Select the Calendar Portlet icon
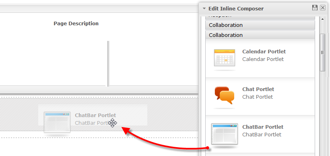Viewport: 330px width, 156px height. coord(225,58)
